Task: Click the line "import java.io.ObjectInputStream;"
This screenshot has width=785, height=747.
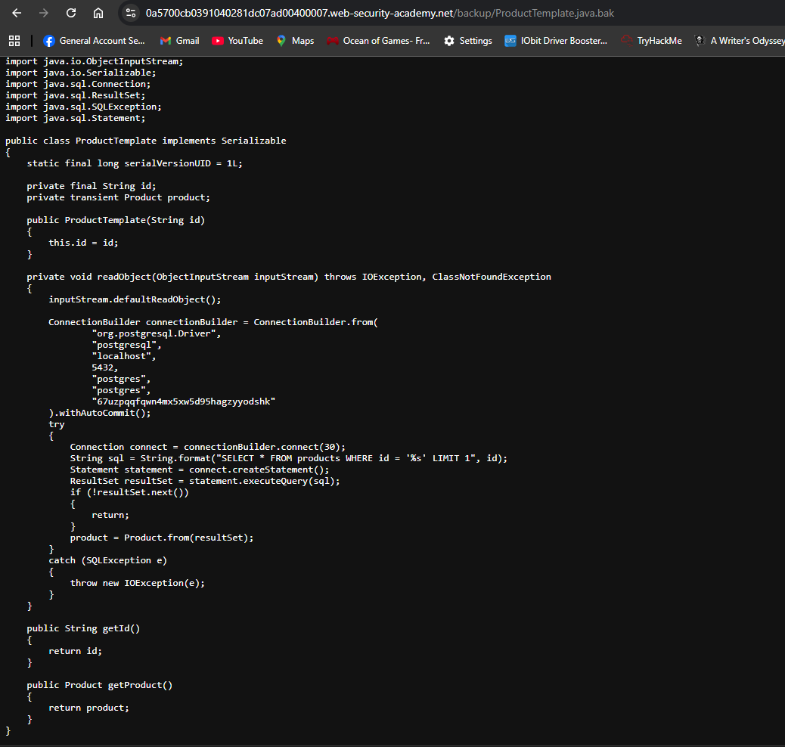Action: click(94, 61)
